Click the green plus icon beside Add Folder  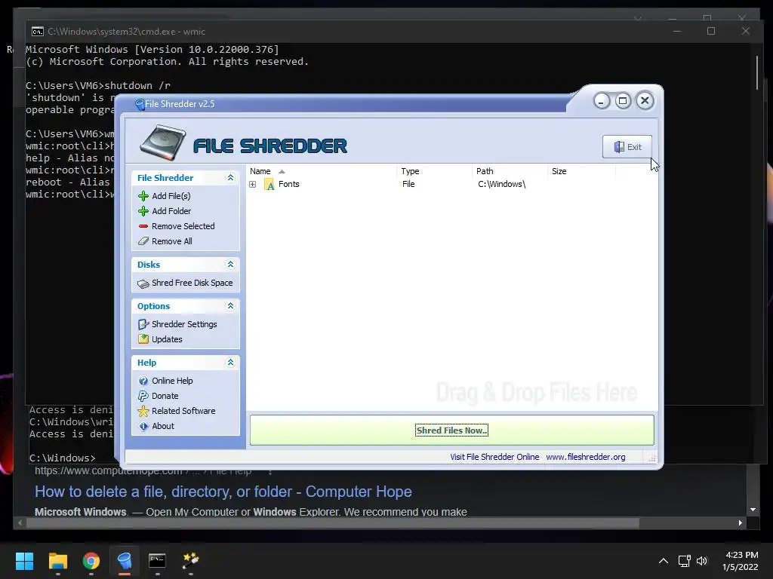click(143, 211)
